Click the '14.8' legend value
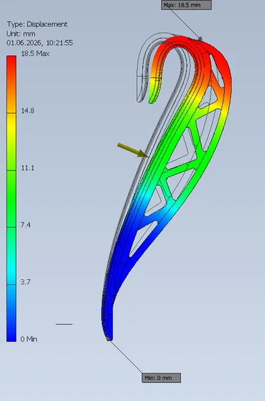This screenshot has height=401, width=265. (28, 111)
